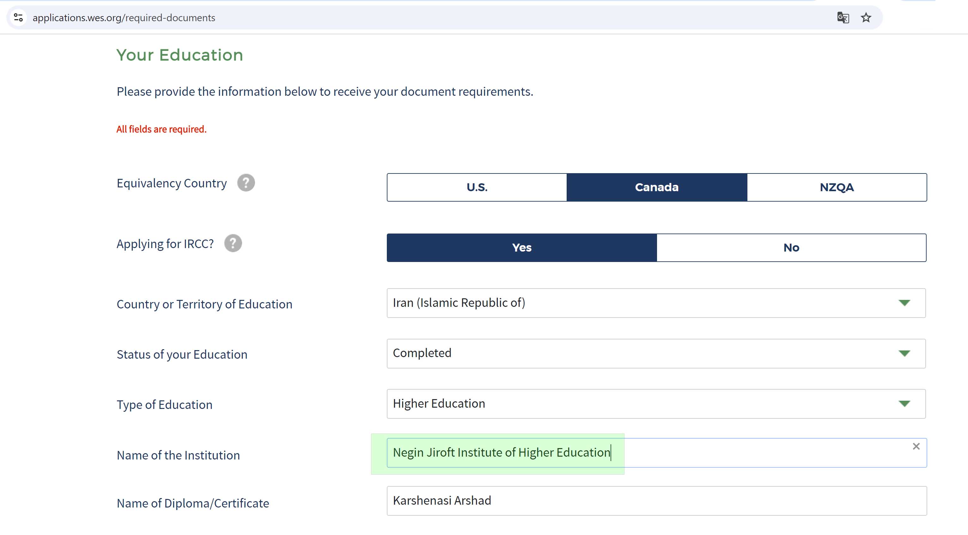Select U.S. as equivalency country
Image resolution: width=968 pixels, height=535 pixels.
tap(477, 187)
